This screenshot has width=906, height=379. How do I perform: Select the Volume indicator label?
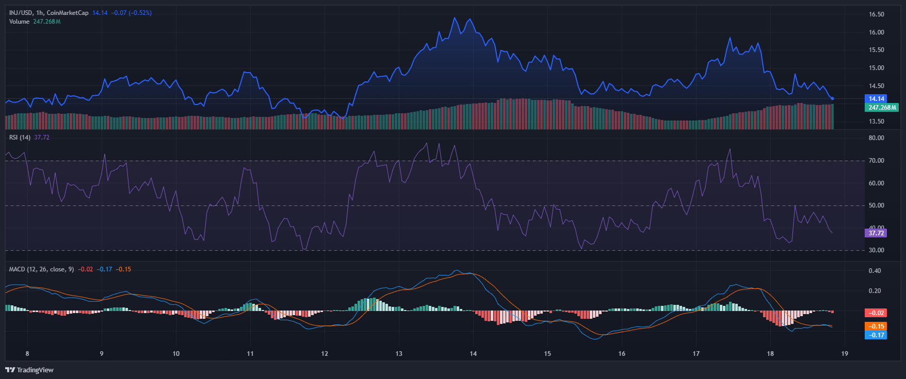pos(19,22)
